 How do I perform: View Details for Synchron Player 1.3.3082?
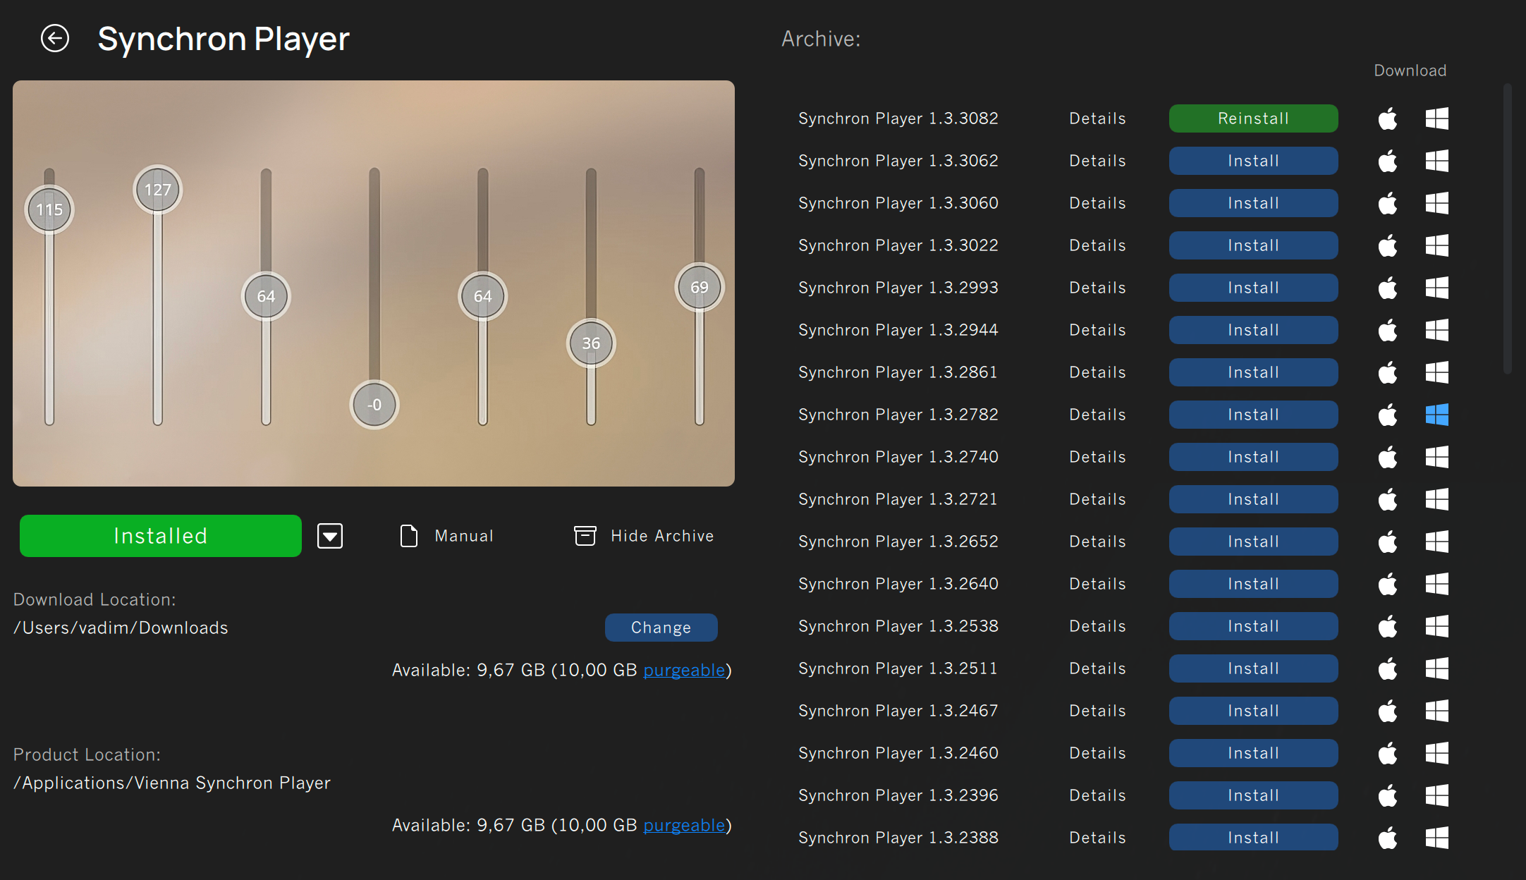pos(1097,118)
